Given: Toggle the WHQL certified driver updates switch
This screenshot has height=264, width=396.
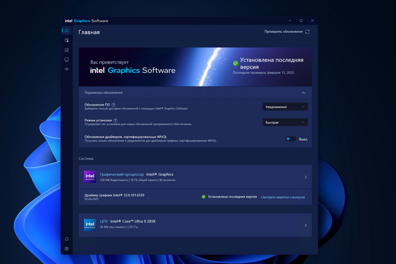Looking at the screenshot, I should pyautogui.click(x=291, y=139).
